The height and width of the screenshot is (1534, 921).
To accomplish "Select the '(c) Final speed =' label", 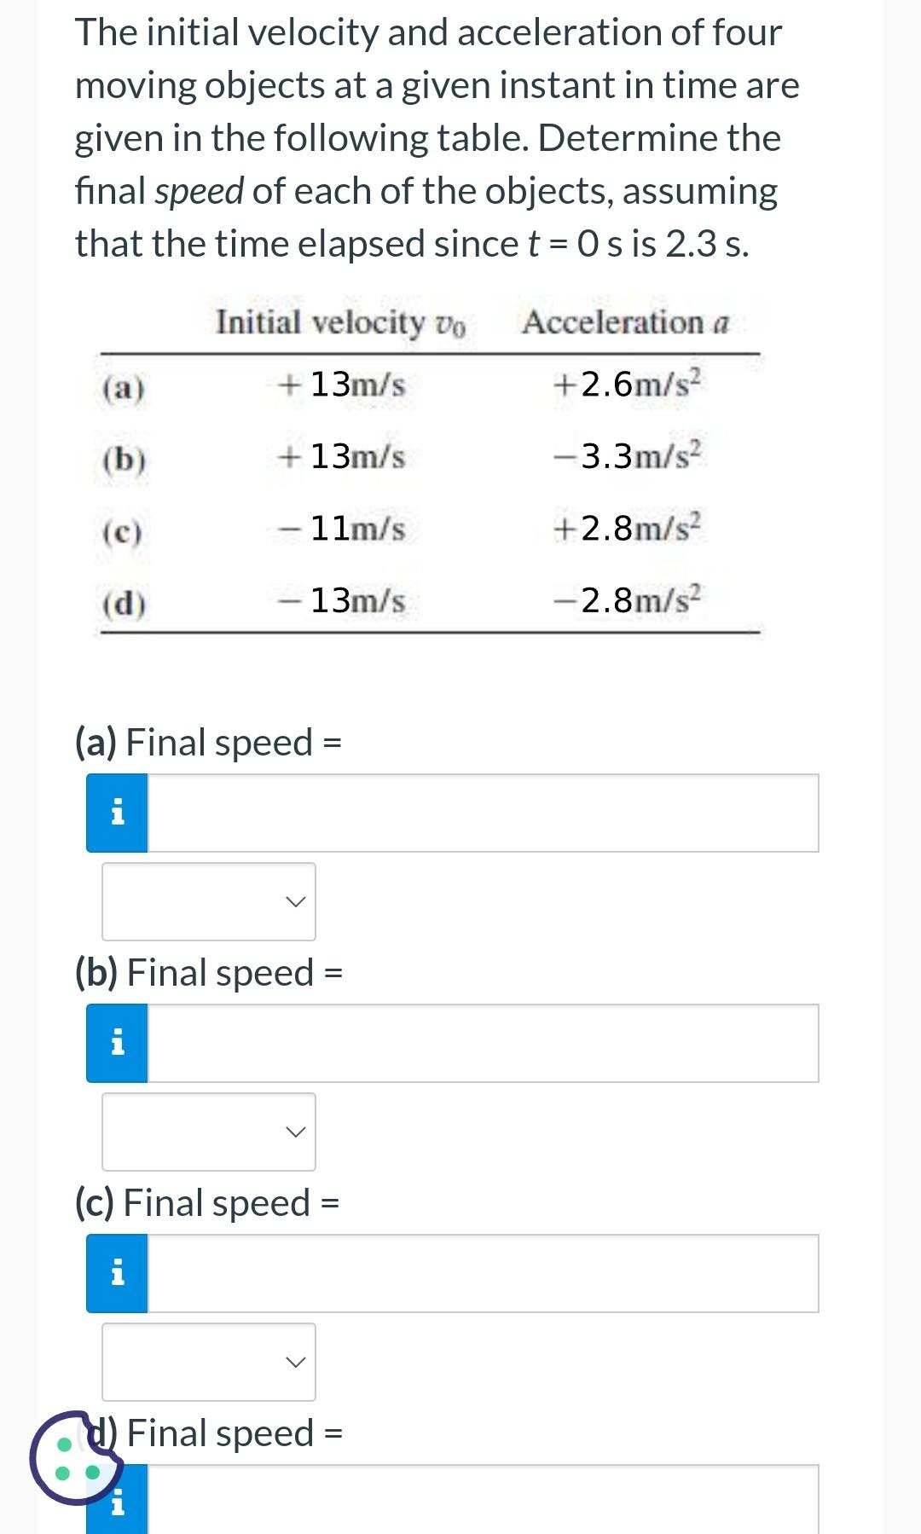I will (206, 1202).
